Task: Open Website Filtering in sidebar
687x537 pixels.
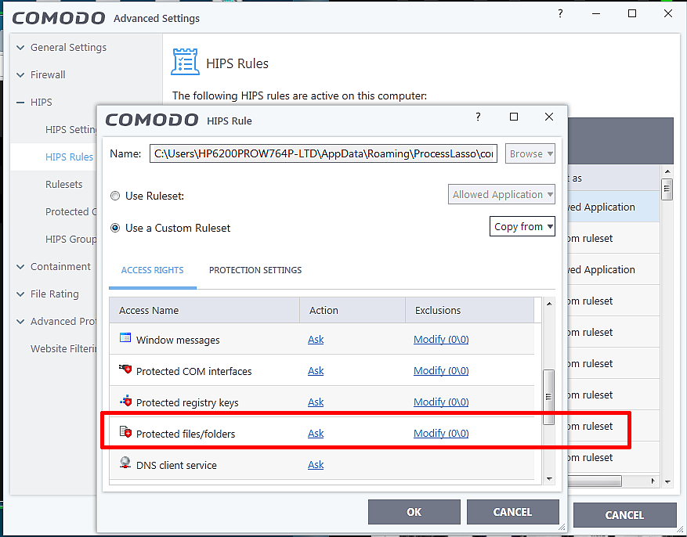Action: pyautogui.click(x=63, y=349)
